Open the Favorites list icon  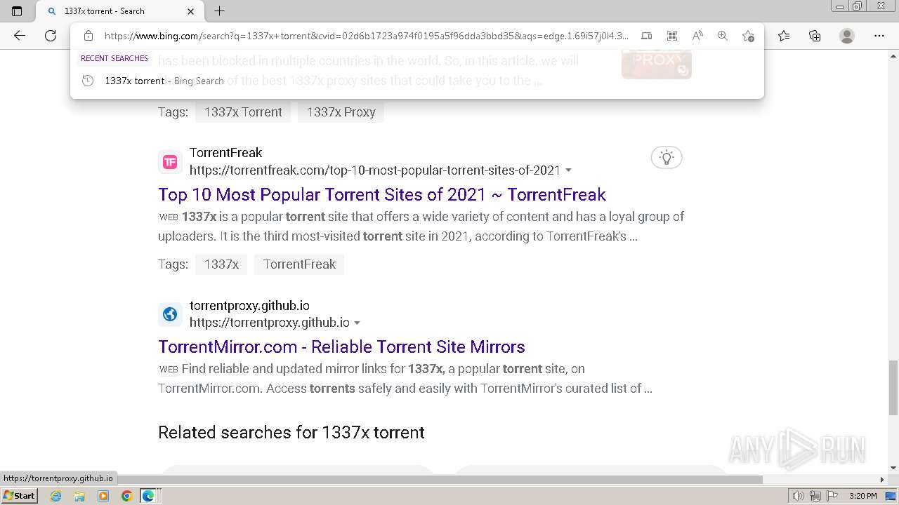pyautogui.click(x=784, y=36)
